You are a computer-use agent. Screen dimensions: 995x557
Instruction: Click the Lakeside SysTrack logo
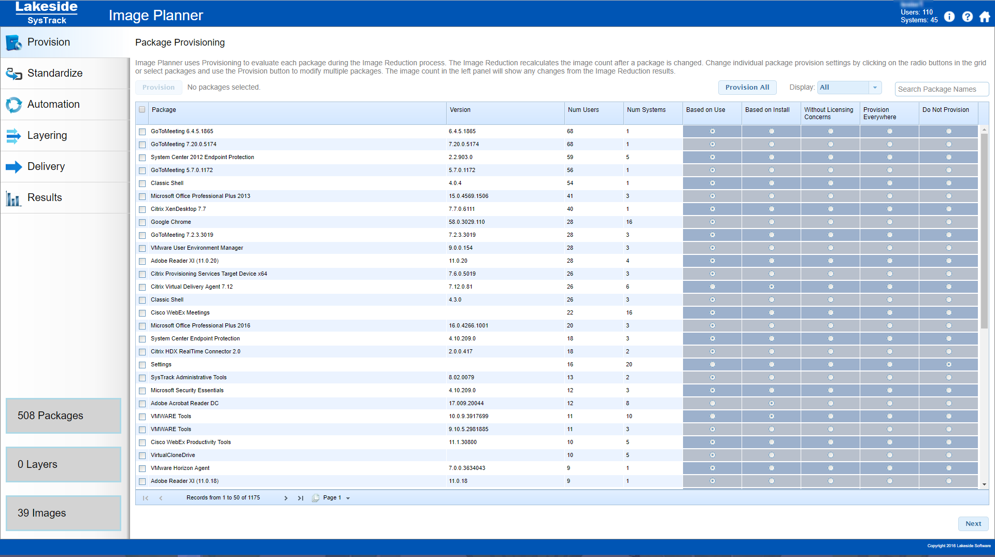(47, 13)
